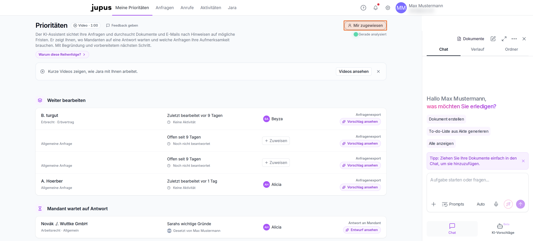Click the plus attachment icon in chat

[434, 204]
